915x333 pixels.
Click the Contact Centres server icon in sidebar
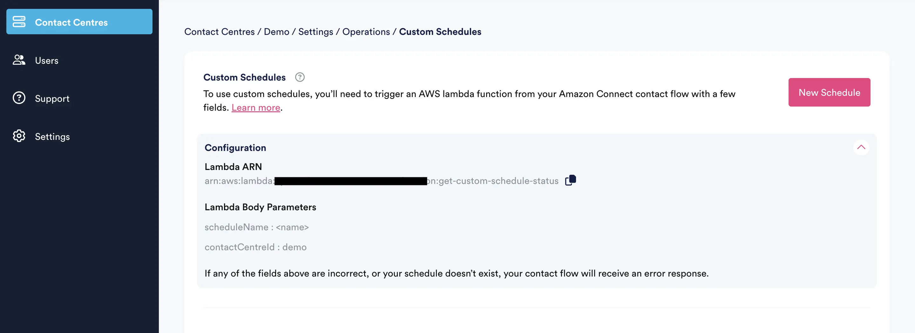click(x=19, y=22)
